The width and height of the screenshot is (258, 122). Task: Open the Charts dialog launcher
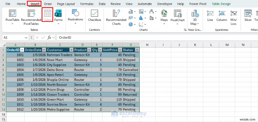185,30
